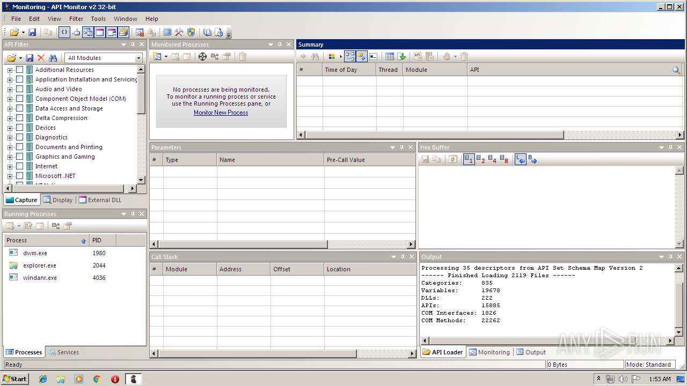Check the Audio and Video checkbox
This screenshot has width=687, height=386.
[20, 89]
